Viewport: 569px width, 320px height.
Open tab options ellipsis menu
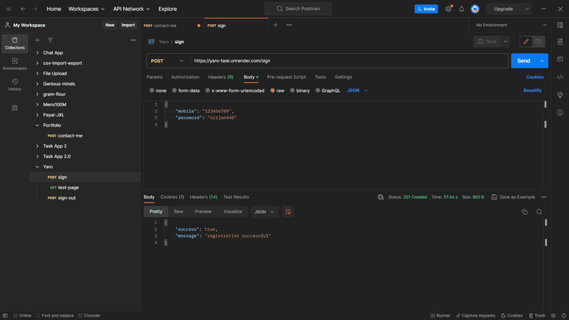click(x=289, y=25)
